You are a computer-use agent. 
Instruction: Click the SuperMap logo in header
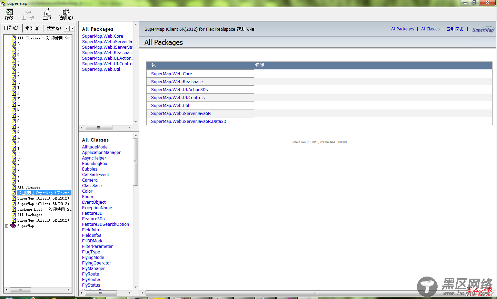pos(483,30)
